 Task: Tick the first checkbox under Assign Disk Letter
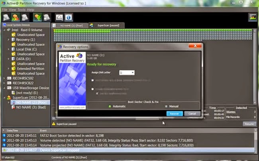[92, 80]
